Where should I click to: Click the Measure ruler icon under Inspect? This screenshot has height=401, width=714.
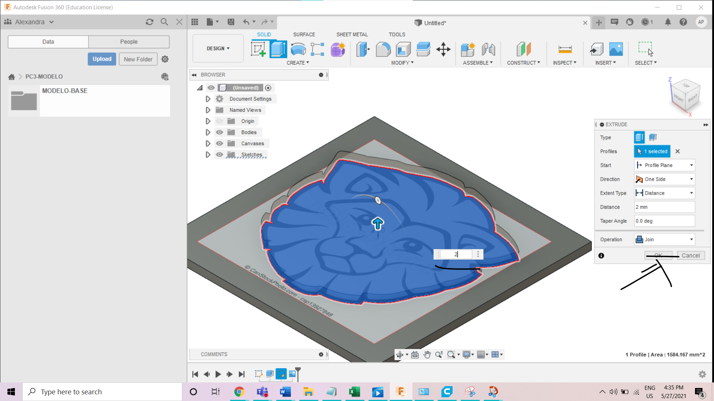tap(565, 49)
